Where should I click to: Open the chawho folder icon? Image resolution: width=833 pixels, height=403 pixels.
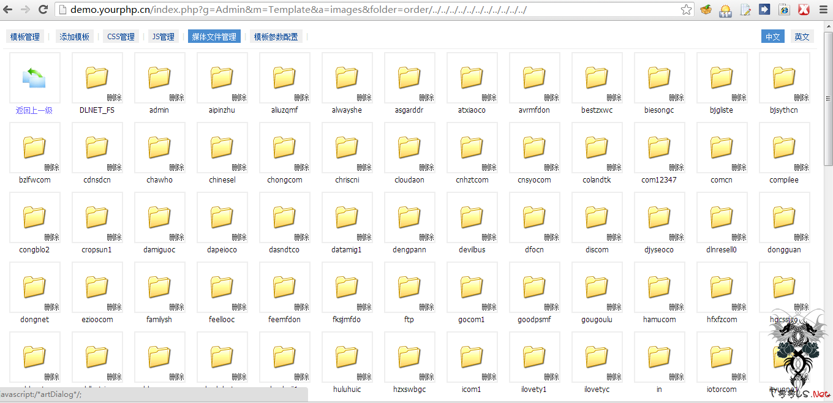pyautogui.click(x=159, y=147)
